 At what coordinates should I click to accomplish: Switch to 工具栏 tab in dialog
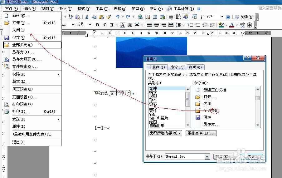pos(157,67)
